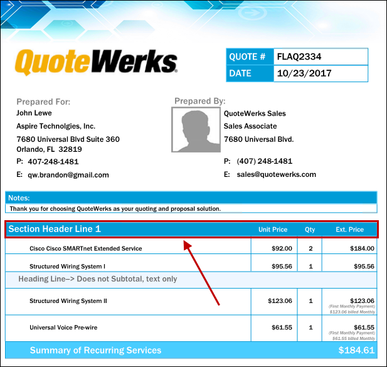Click the Notes section header
Screen dimensions: 387x367
[19, 198]
